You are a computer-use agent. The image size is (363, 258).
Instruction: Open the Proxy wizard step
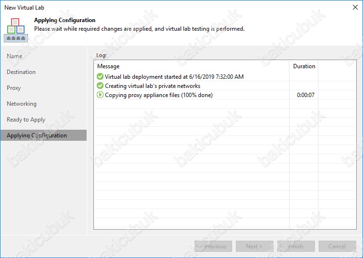pyautogui.click(x=13, y=88)
